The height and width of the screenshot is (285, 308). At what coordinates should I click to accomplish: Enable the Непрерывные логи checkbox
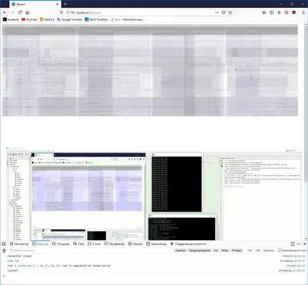point(280,250)
